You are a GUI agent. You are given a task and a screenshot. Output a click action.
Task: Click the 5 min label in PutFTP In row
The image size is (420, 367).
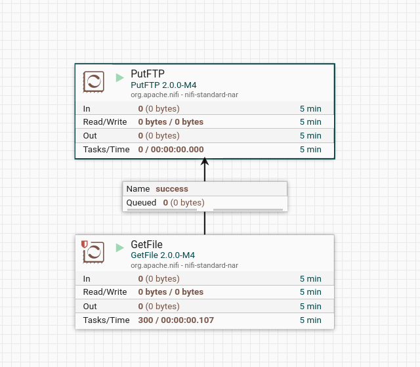310,109
